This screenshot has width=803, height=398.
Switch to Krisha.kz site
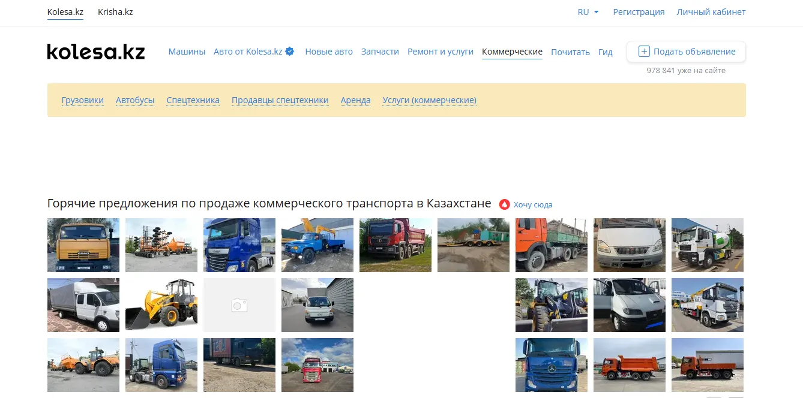coord(115,12)
